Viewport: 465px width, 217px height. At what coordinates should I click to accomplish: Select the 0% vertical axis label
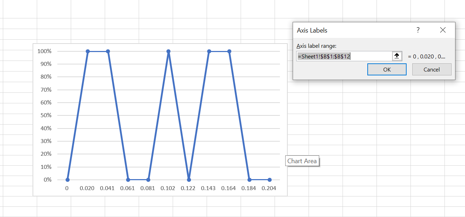tap(47, 179)
